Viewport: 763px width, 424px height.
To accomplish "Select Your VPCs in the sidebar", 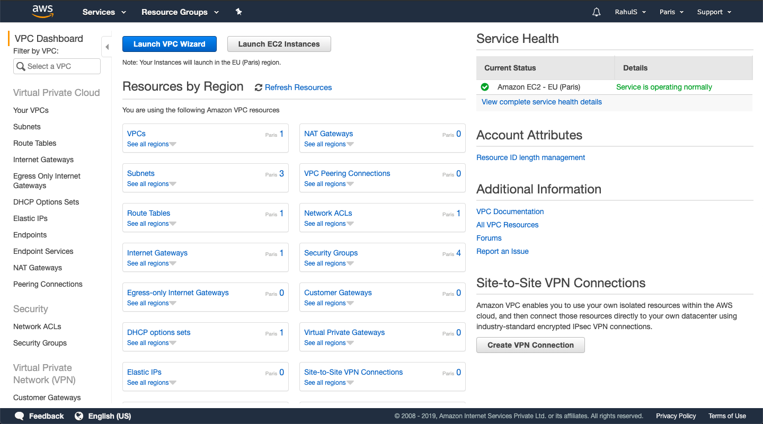I will (x=30, y=110).
